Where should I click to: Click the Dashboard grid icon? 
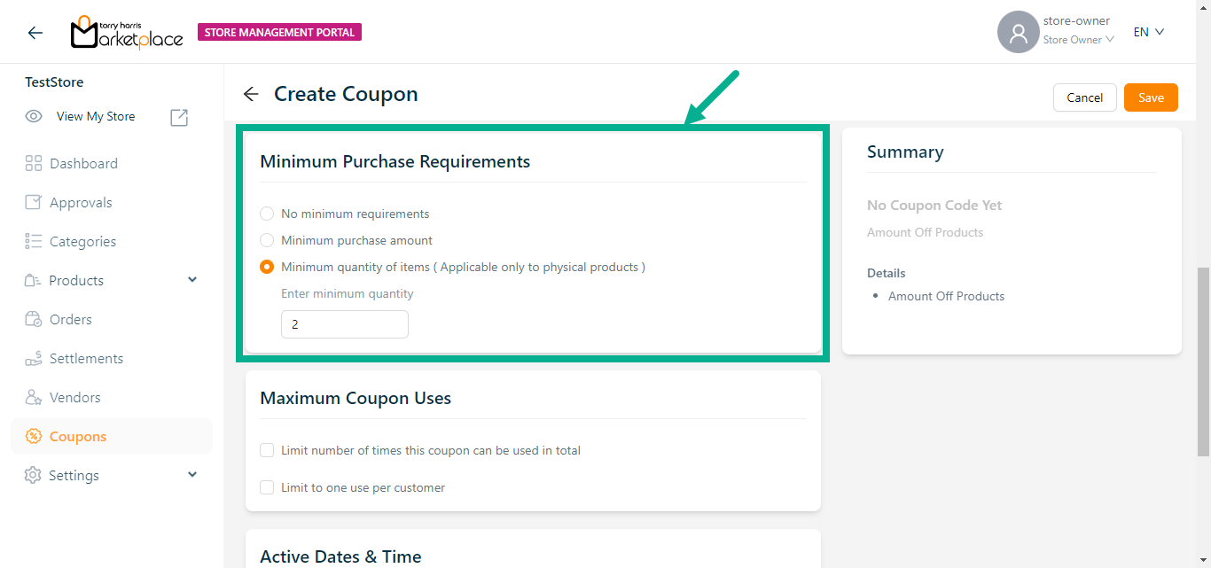coord(34,163)
